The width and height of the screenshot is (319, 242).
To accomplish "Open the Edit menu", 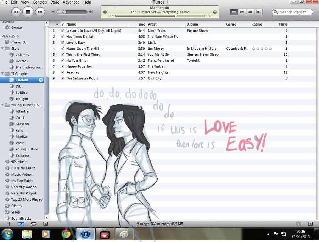I will pyautogui.click(x=14, y=2).
